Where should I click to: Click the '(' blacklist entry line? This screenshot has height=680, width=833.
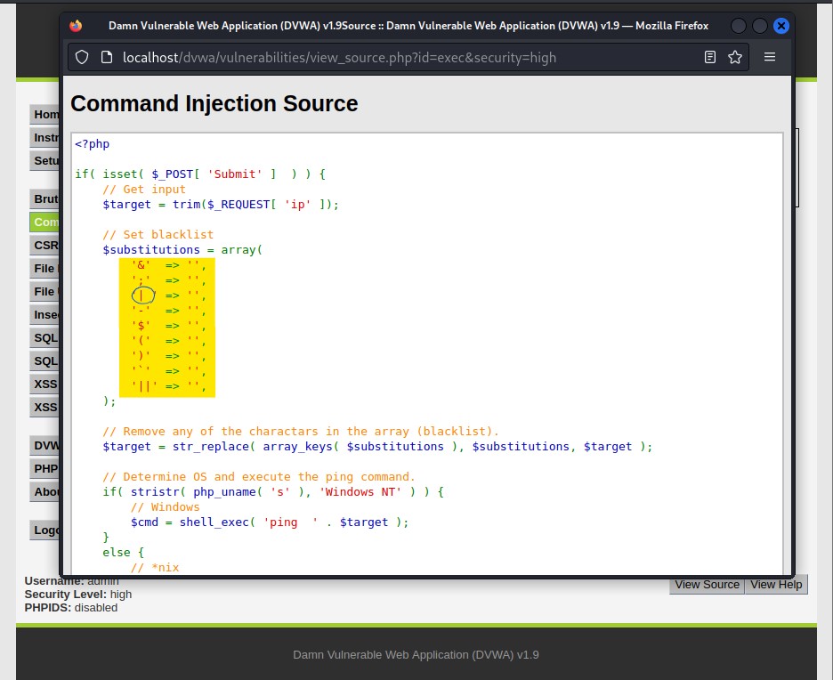pos(168,341)
